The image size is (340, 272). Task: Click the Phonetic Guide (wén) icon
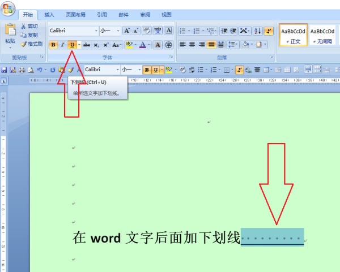(x=158, y=31)
